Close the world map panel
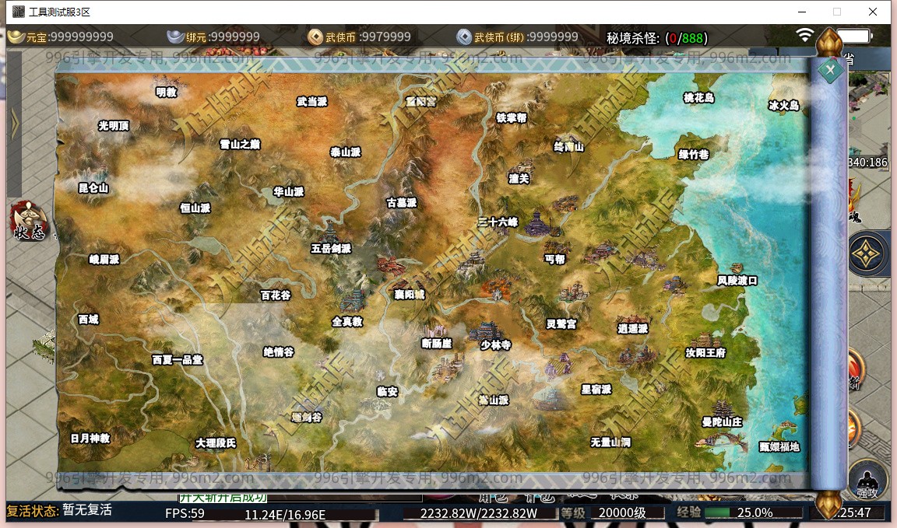This screenshot has width=897, height=528. (x=830, y=70)
